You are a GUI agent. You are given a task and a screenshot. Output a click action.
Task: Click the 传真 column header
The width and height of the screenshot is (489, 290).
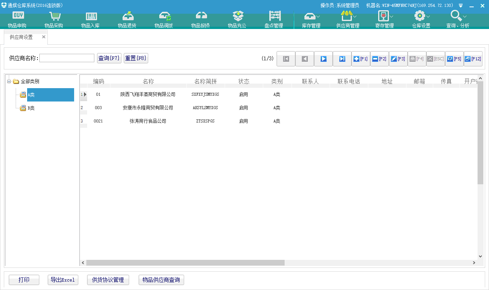[446, 81]
